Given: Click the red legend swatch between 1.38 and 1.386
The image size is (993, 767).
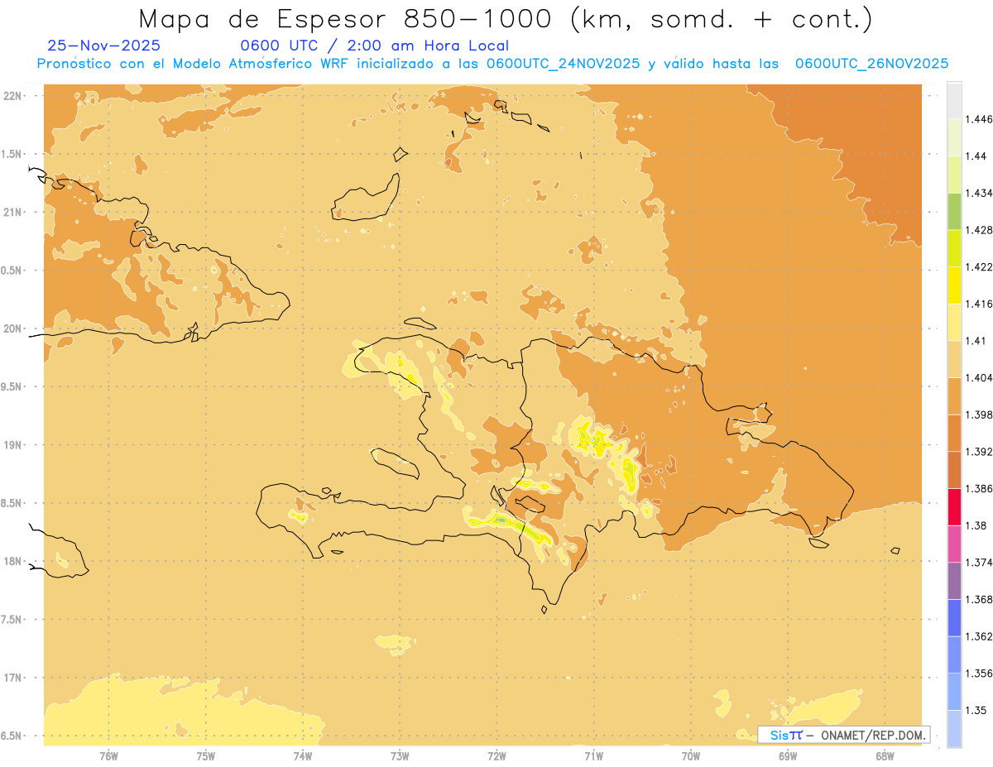Looking at the screenshot, I should coord(954,506).
